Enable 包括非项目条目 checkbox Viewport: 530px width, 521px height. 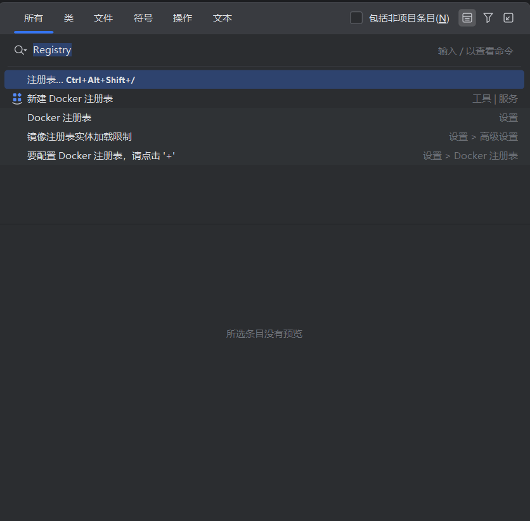point(356,18)
